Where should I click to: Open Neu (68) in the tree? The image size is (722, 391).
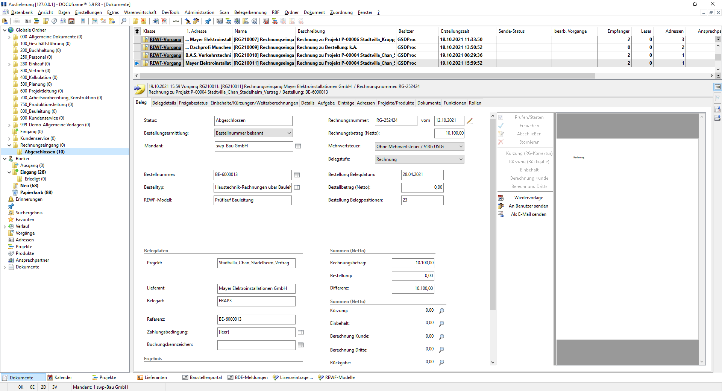click(29, 186)
